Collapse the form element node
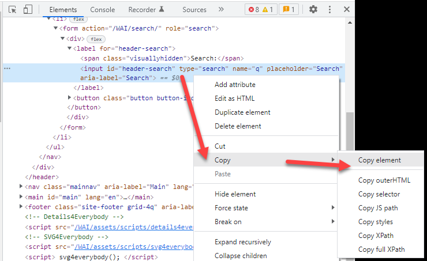This screenshot has width=427, height=261. click(55, 28)
